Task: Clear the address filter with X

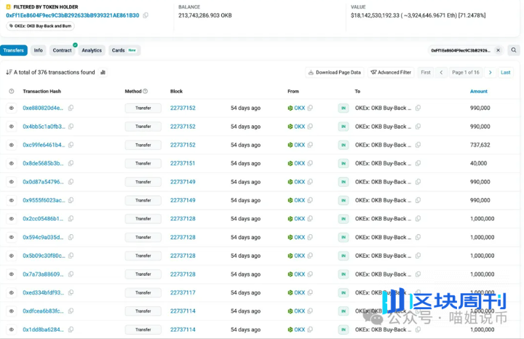Action: 498,50
